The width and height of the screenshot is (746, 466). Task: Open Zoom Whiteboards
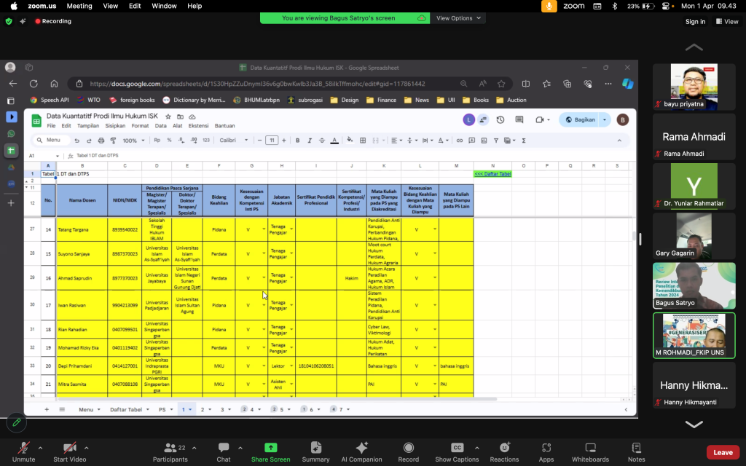point(590,452)
